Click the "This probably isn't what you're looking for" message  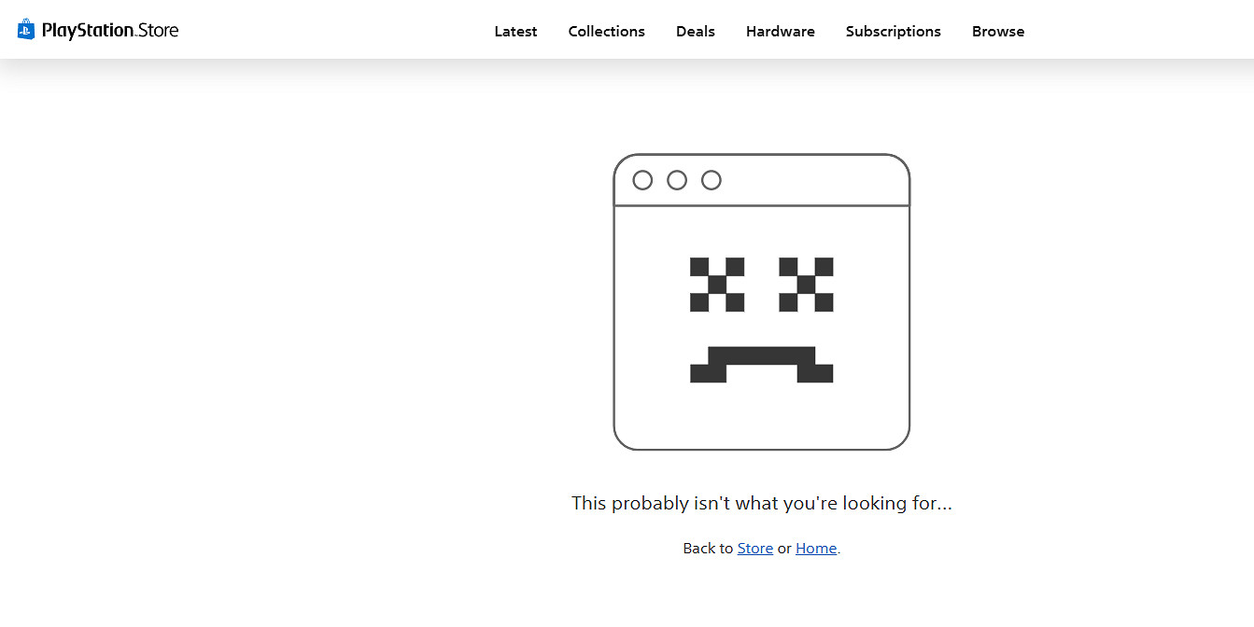click(x=761, y=504)
